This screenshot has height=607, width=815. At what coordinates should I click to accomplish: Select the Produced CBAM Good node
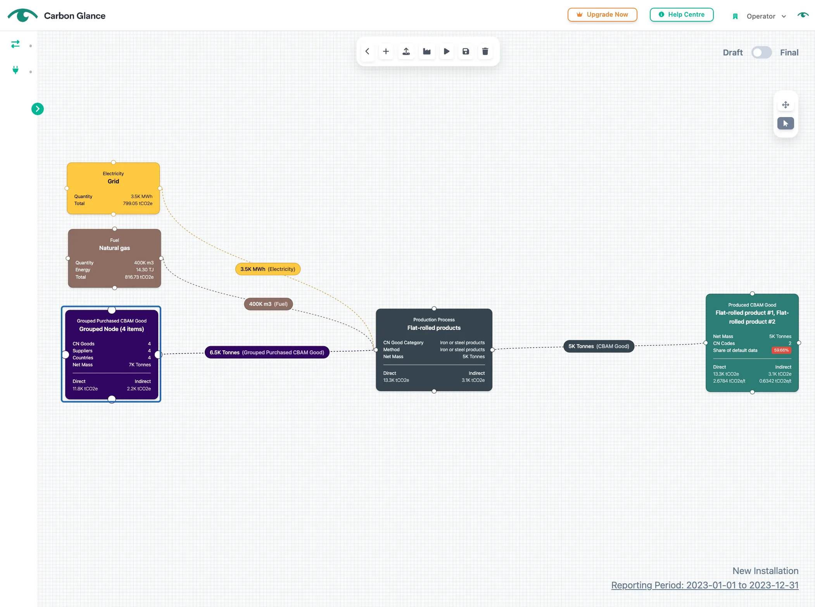[x=752, y=343]
